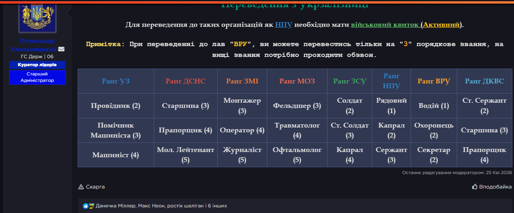Click the Офтальмолог (5) cell

point(297,155)
